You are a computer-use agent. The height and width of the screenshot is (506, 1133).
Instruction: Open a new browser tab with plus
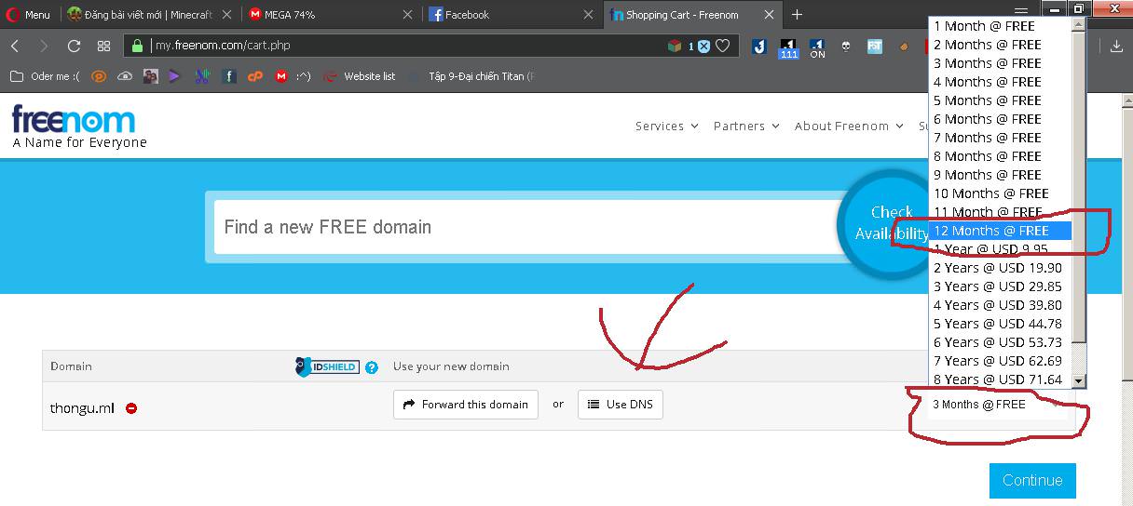(797, 14)
